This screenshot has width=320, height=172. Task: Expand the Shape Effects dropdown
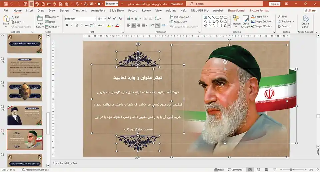tap(262, 26)
